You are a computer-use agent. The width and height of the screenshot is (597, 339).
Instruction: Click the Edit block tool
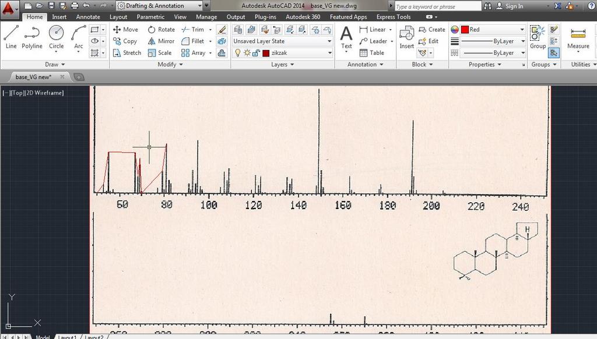429,41
